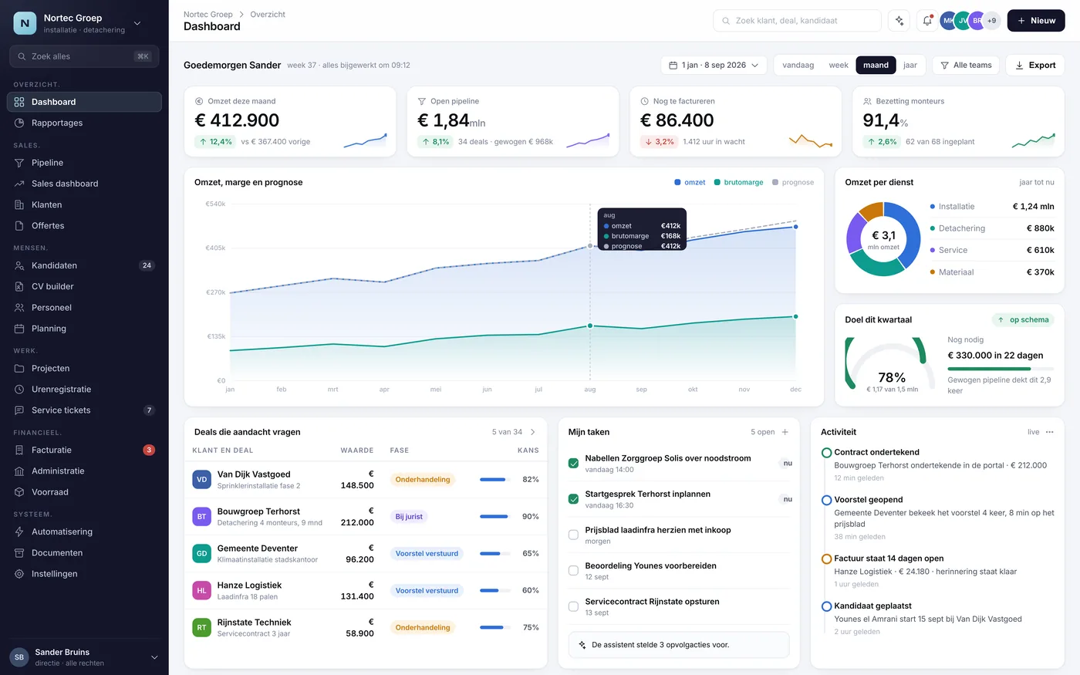
Task: Click Van Dijk Vastgoed kans progress bar
Action: coord(494,480)
